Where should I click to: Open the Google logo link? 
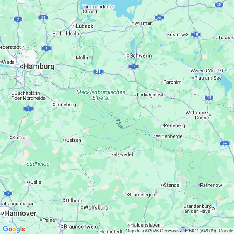14,229
